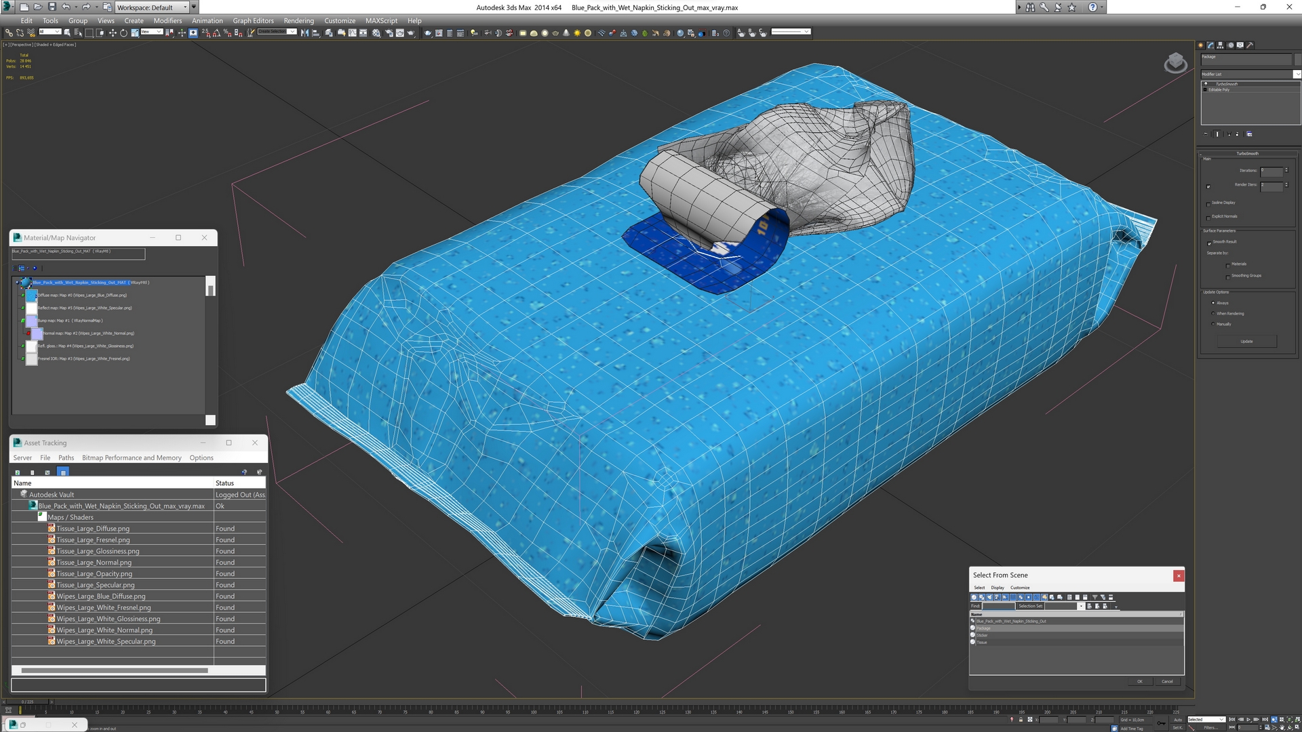Open the Graph Editors menu
The width and height of the screenshot is (1302, 732).
click(x=253, y=20)
